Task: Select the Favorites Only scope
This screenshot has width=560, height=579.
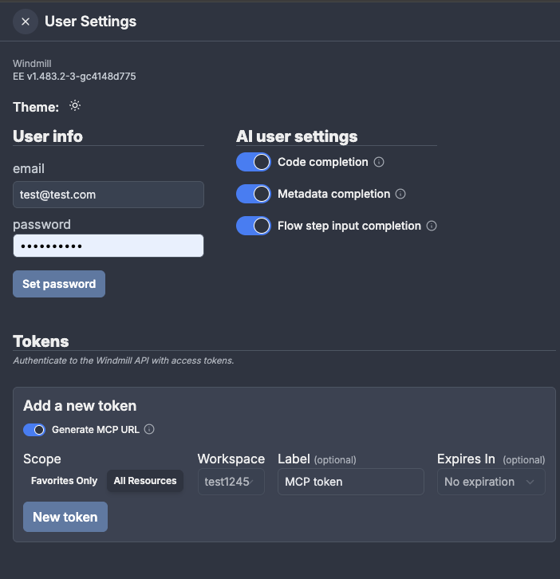Action: coord(64,481)
